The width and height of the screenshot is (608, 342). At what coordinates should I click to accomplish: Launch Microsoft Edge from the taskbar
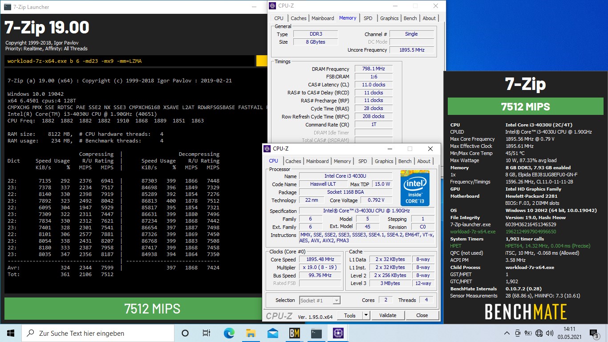(x=229, y=333)
